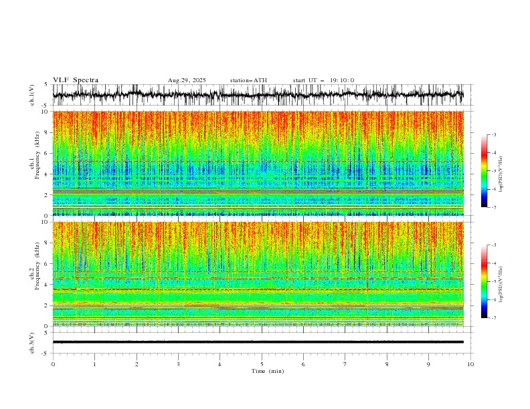The height and width of the screenshot is (409, 530).
Task: Click time axis tick label '1'
Action: pos(94,364)
